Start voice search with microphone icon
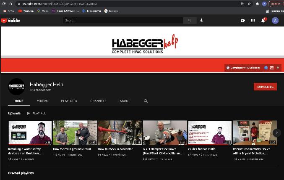This screenshot has height=180, width=284. coord(202,20)
